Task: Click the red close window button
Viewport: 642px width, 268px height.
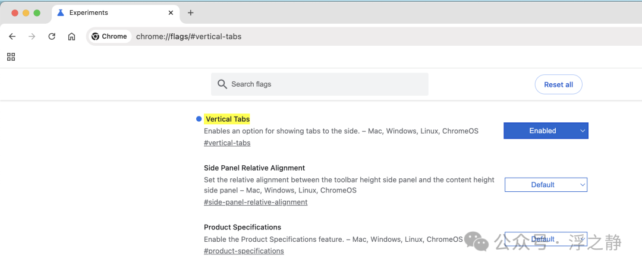Action: coord(15,12)
